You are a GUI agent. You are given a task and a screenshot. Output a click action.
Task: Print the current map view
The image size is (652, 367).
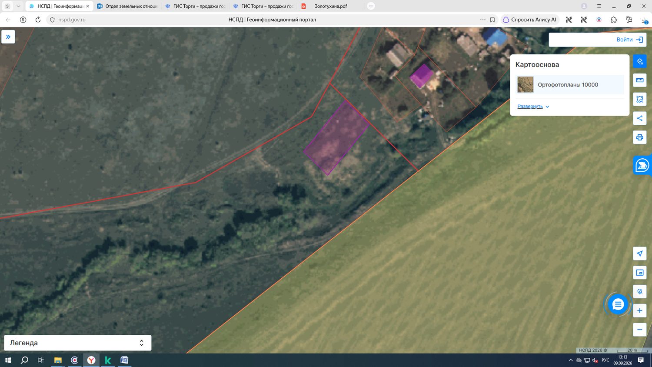pos(640,137)
